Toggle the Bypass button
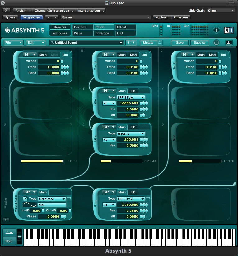Image resolution: width=238 pixels, height=256 pixels. pos(10,17)
